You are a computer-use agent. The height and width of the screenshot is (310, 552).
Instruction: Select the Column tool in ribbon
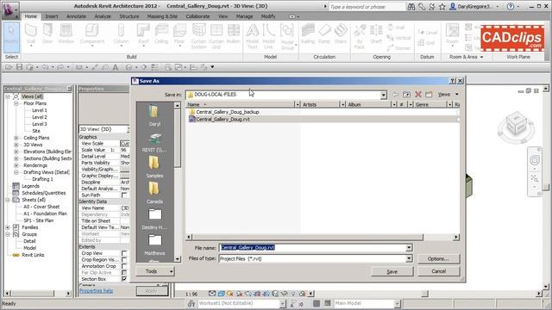(121, 34)
